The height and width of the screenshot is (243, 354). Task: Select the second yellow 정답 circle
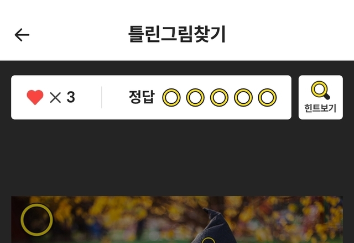click(195, 97)
